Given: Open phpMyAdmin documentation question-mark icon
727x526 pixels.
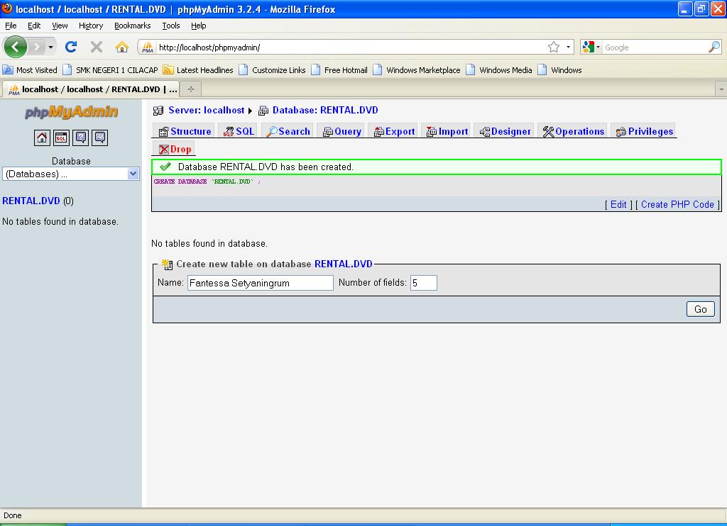Looking at the screenshot, I should [x=81, y=138].
